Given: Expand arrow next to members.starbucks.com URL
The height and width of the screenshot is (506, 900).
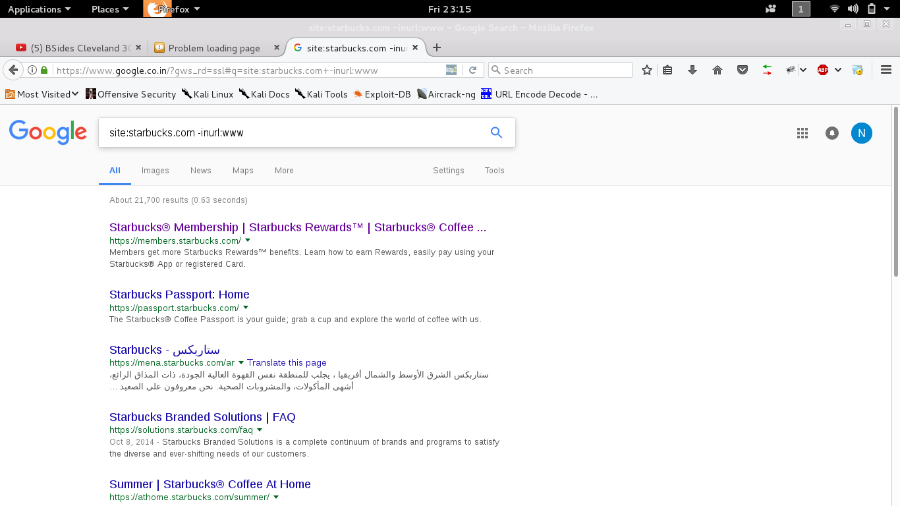Looking at the screenshot, I should tap(248, 240).
